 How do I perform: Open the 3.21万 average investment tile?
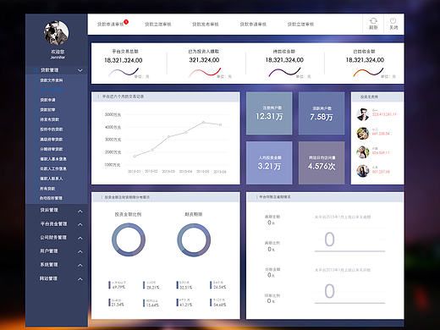click(269, 162)
